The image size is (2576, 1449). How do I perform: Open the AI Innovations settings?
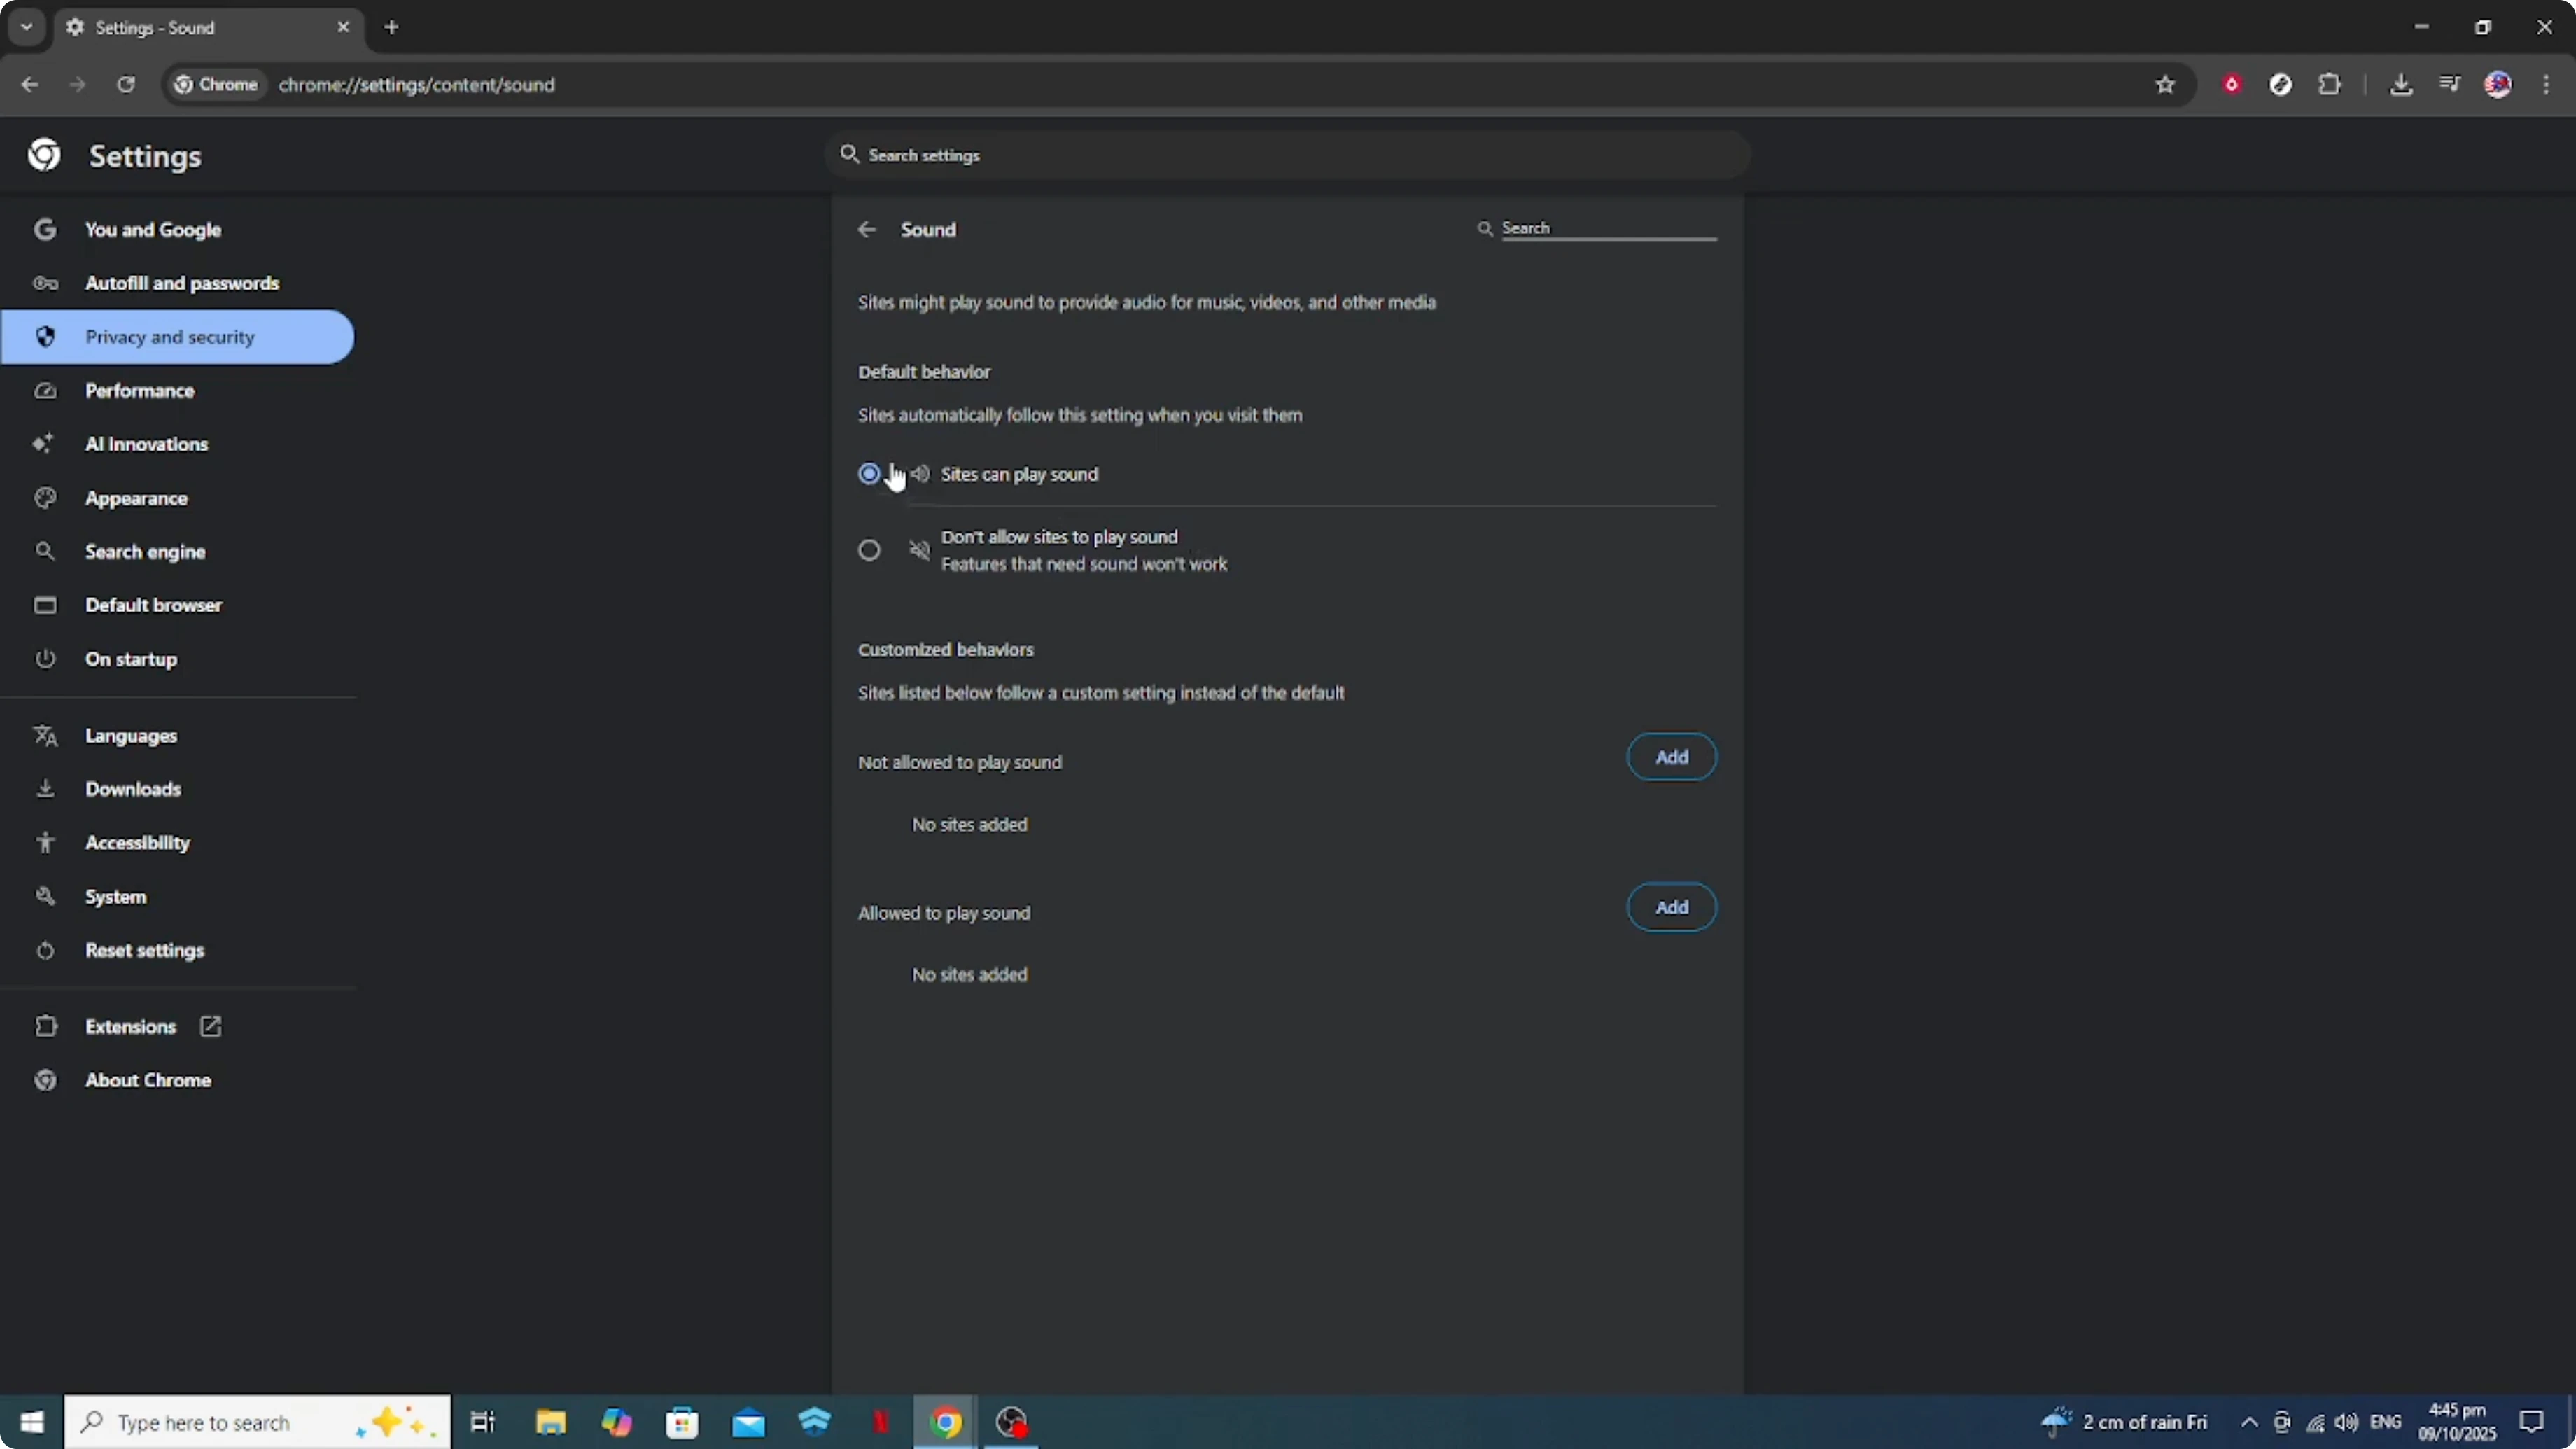[x=146, y=444]
